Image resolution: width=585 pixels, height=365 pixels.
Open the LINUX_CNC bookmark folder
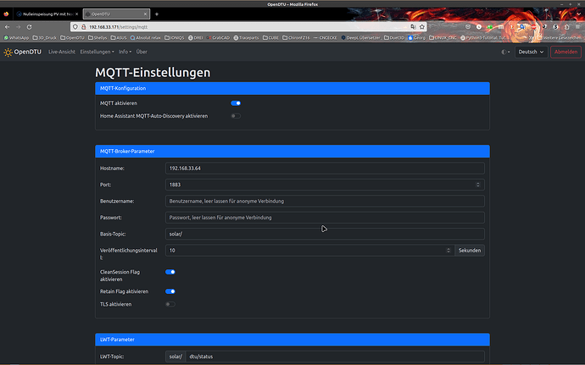coord(443,37)
